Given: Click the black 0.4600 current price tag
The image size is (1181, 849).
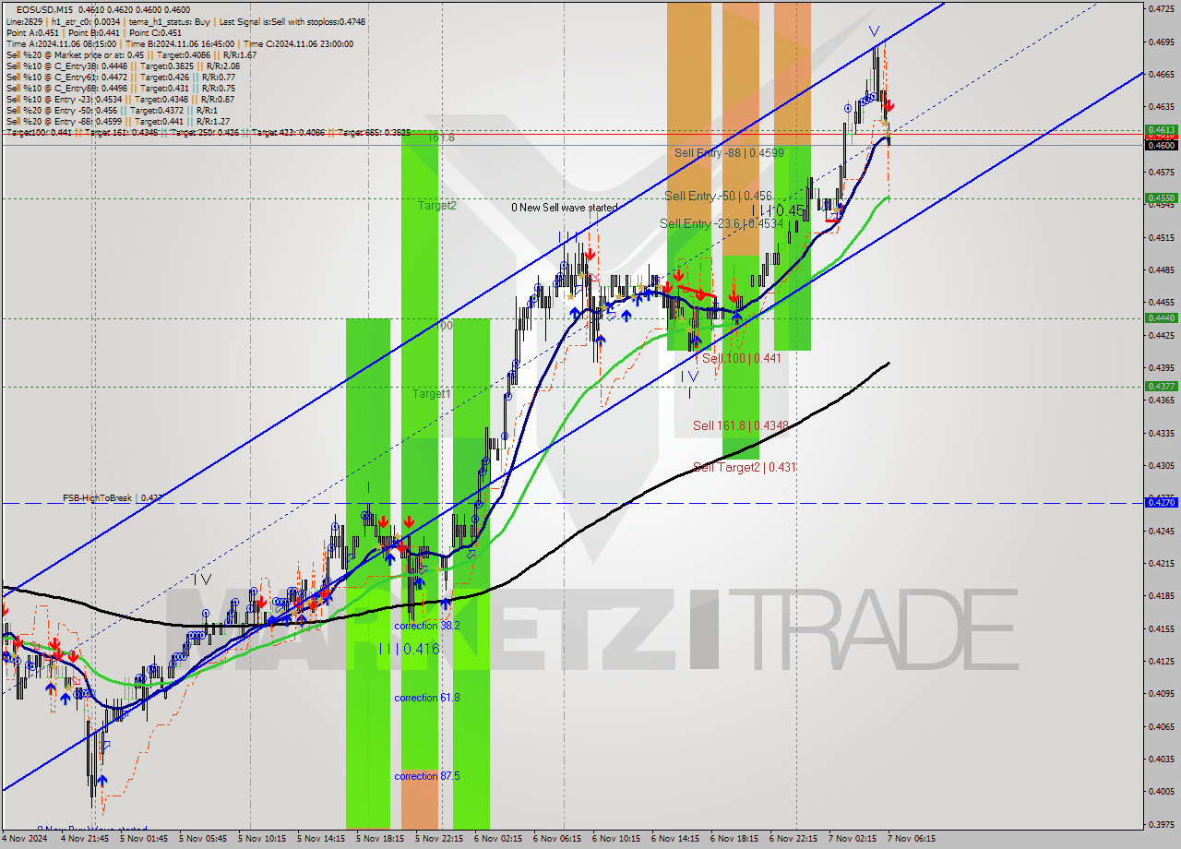Looking at the screenshot, I should [x=1160, y=145].
